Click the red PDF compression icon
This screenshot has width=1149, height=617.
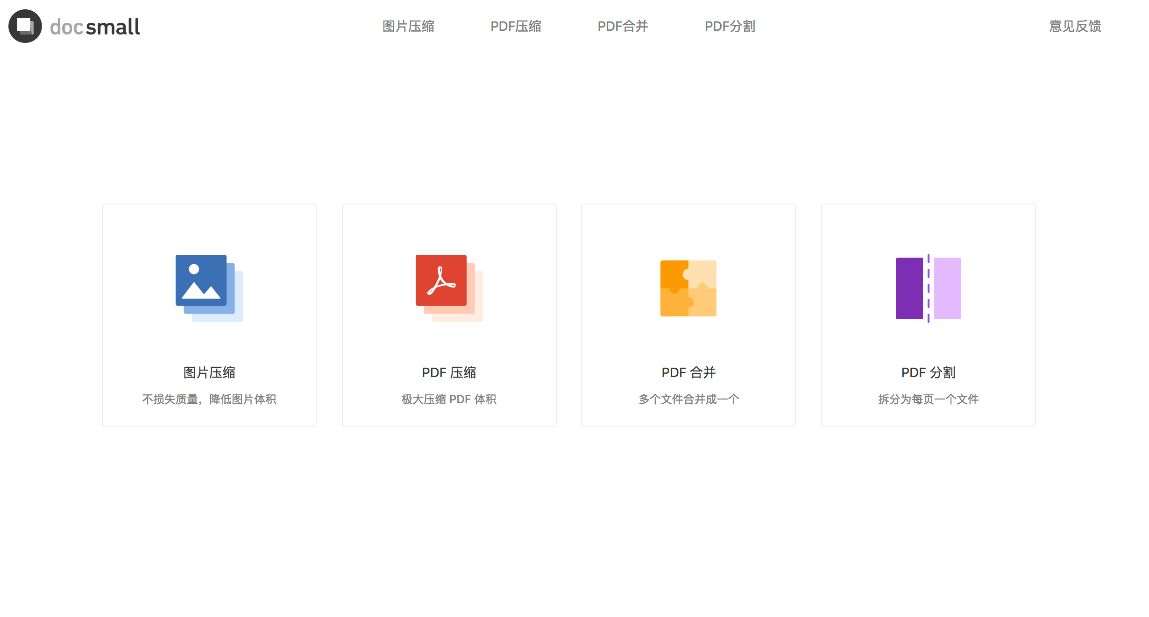tap(449, 288)
